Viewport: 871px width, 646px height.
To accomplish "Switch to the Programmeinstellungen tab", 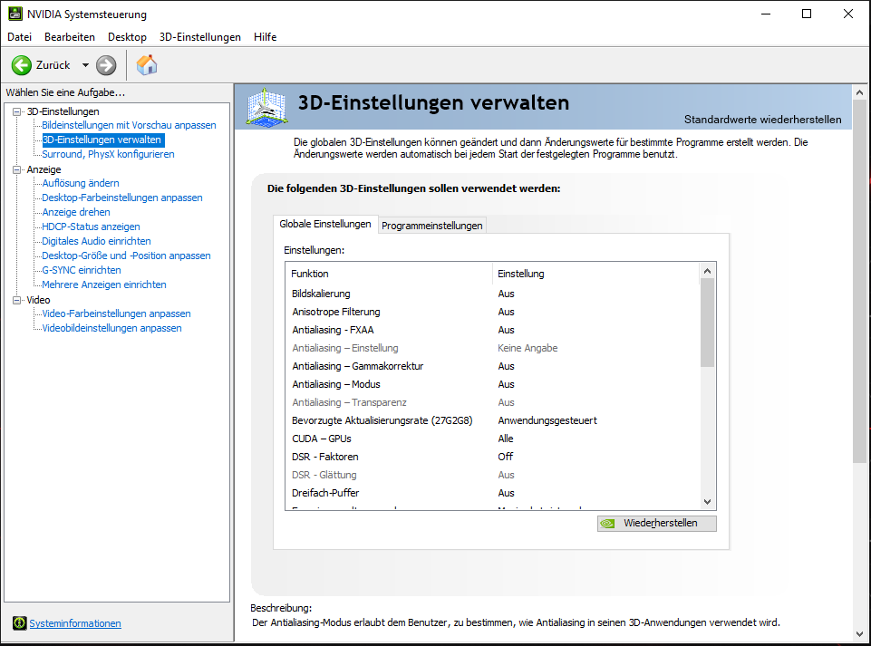I will pyautogui.click(x=431, y=226).
